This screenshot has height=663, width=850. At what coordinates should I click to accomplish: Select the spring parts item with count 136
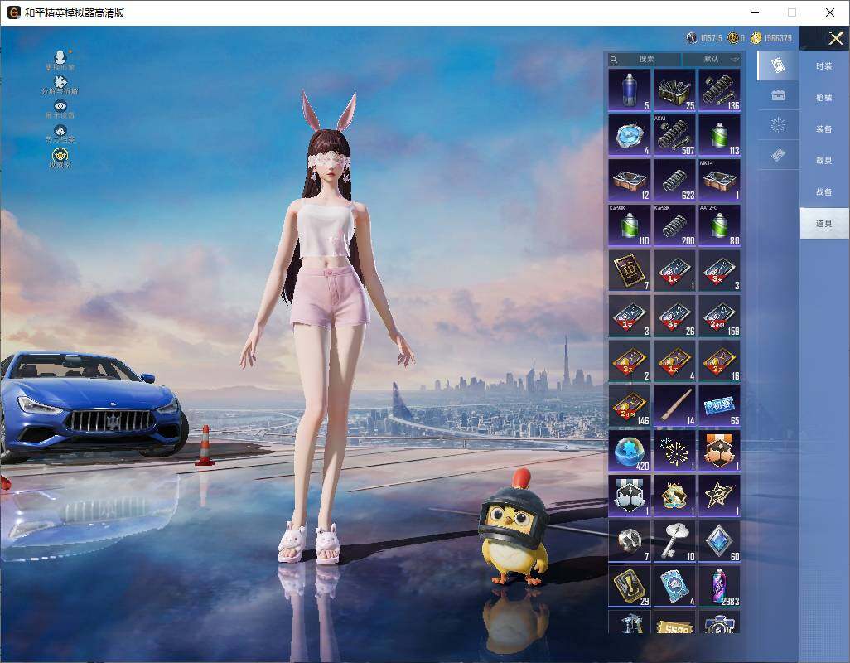(x=719, y=90)
